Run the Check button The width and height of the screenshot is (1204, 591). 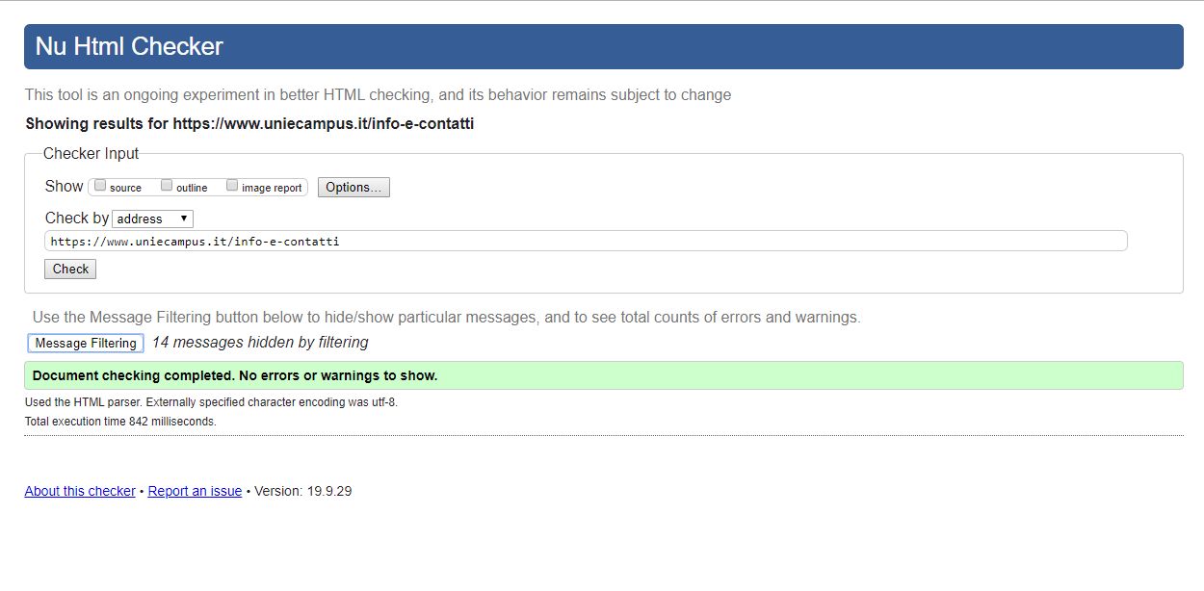click(70, 269)
